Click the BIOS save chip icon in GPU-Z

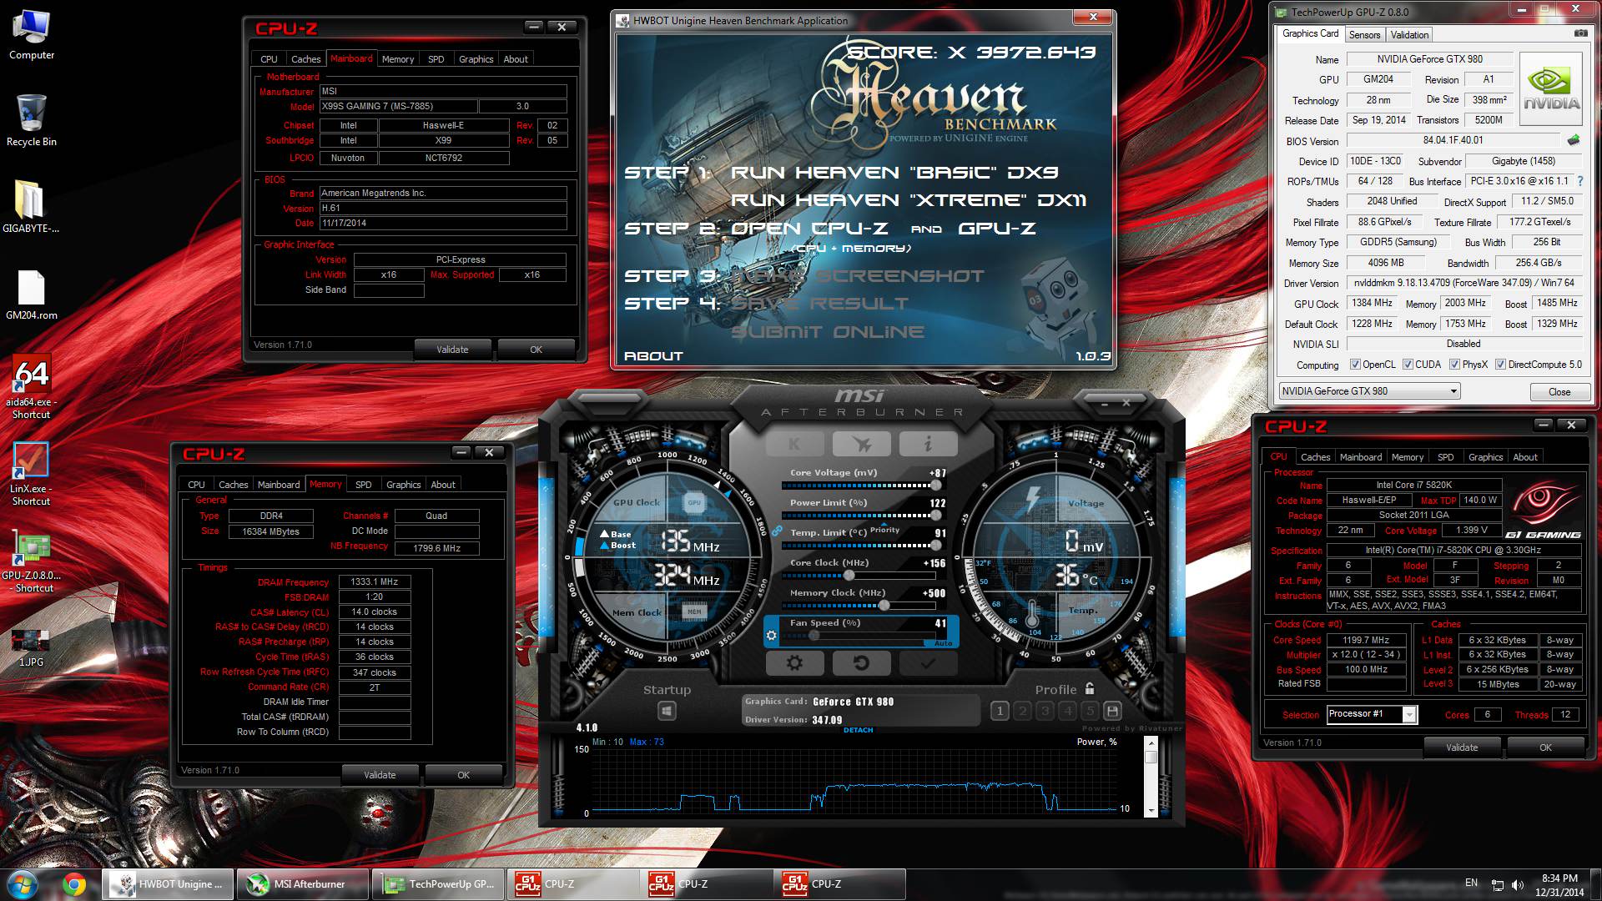coord(1574,140)
